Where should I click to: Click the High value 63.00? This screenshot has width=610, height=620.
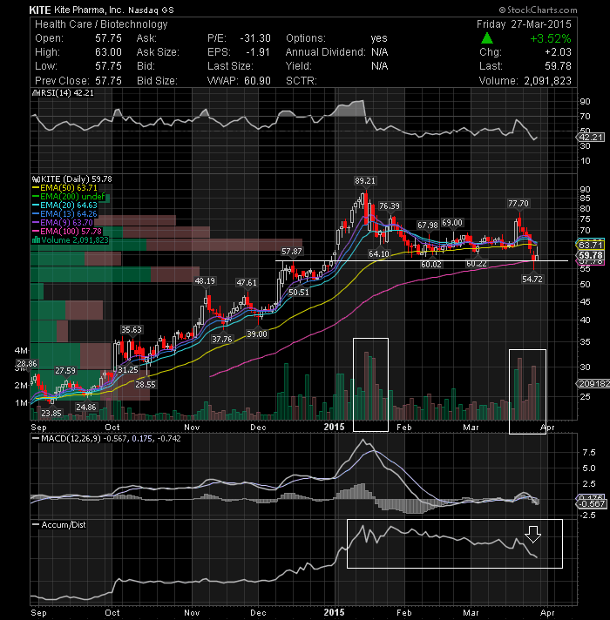pyautogui.click(x=108, y=52)
